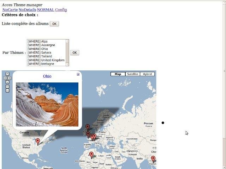Click themes list scrollbar down arrow
The height and width of the screenshot is (169, 226).
67,64
